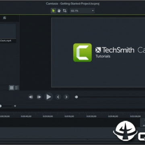Jump to previous clip
This screenshot has width=145, height=145.
pyautogui.click(x=58, y=97)
